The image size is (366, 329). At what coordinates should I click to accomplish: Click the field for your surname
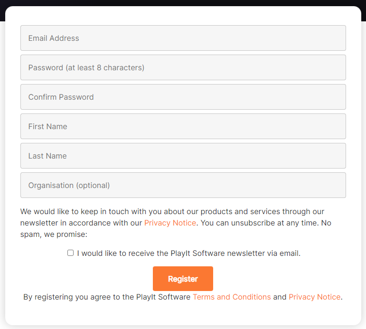coord(183,156)
